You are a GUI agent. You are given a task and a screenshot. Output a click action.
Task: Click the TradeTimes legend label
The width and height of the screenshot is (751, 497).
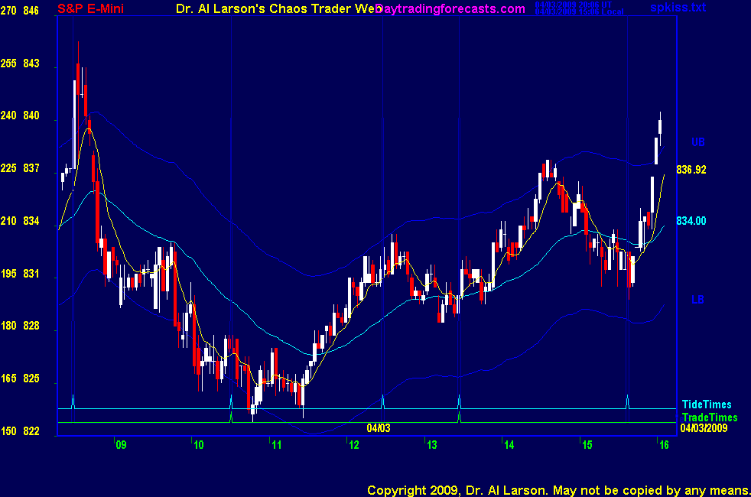click(709, 417)
